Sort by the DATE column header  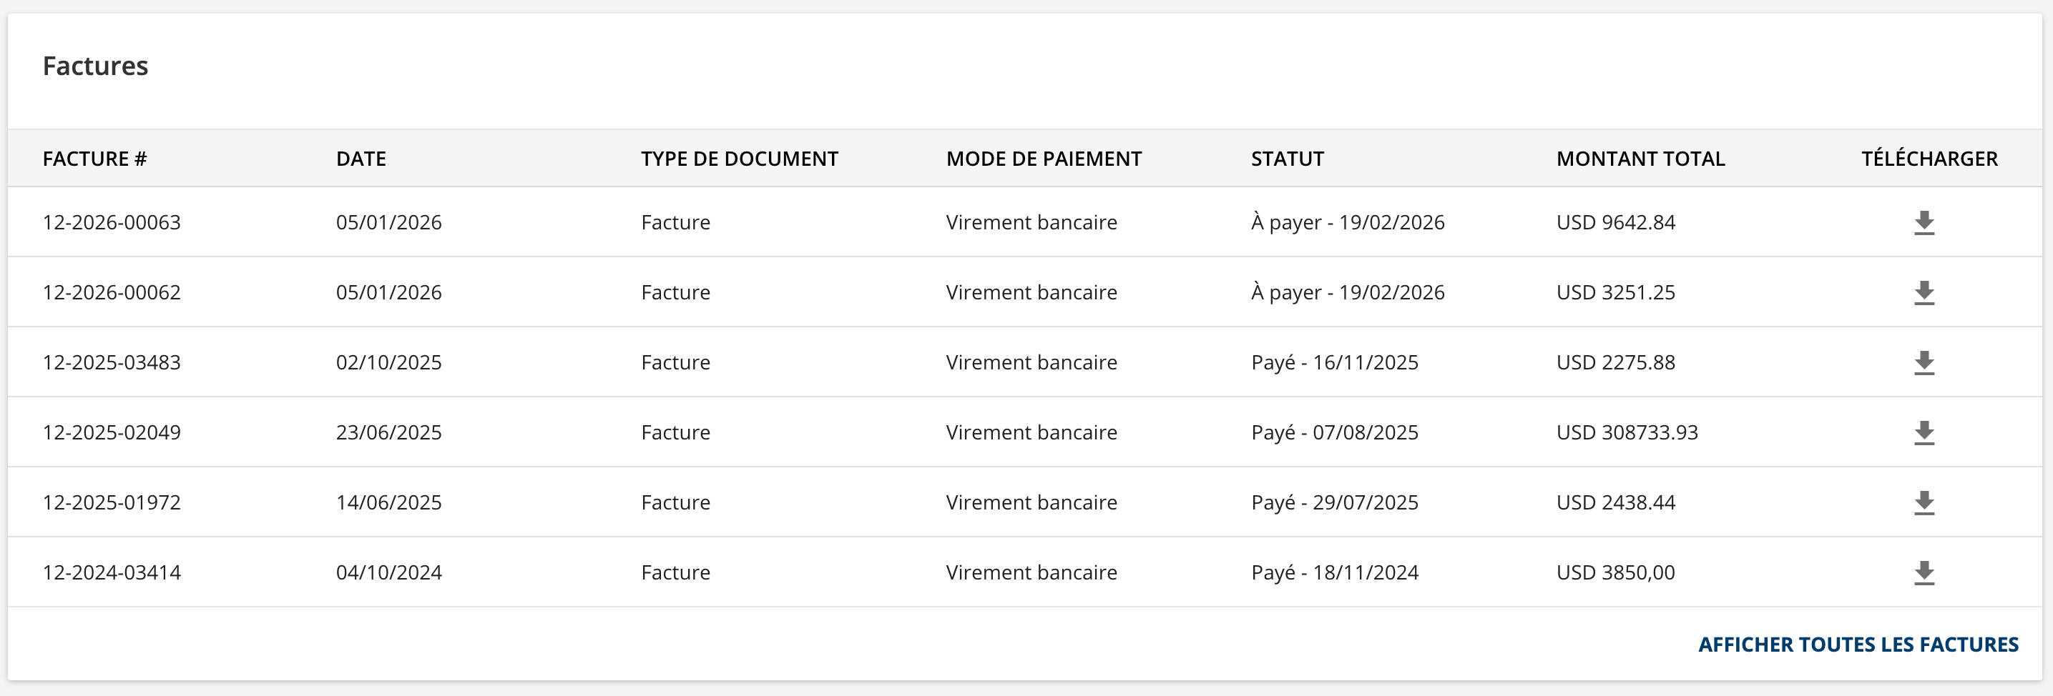361,159
